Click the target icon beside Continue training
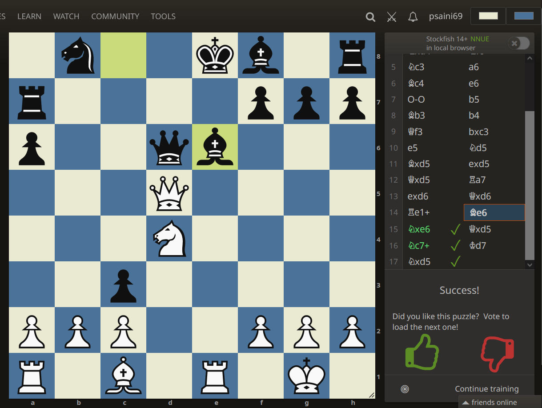The width and height of the screenshot is (542, 408). tap(405, 388)
